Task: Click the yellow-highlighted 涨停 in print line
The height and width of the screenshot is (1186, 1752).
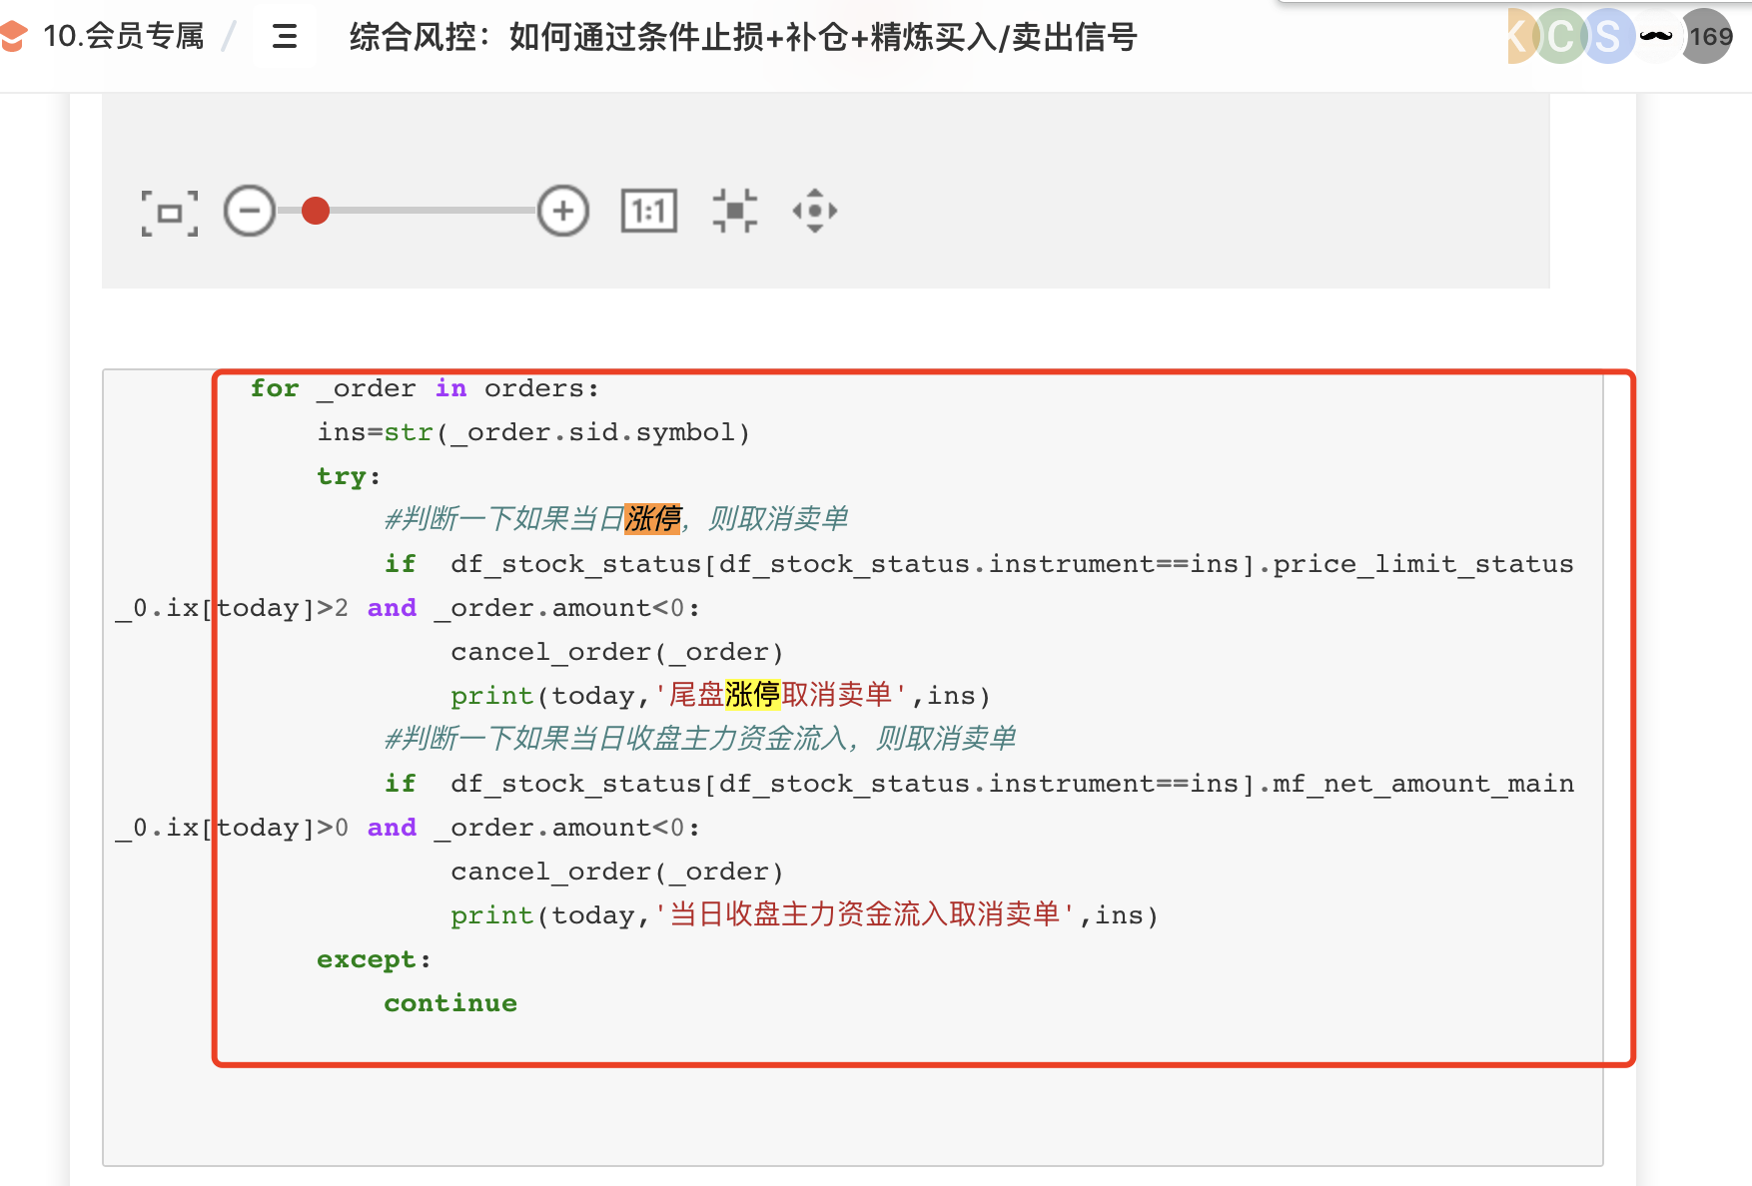Action: (x=752, y=695)
